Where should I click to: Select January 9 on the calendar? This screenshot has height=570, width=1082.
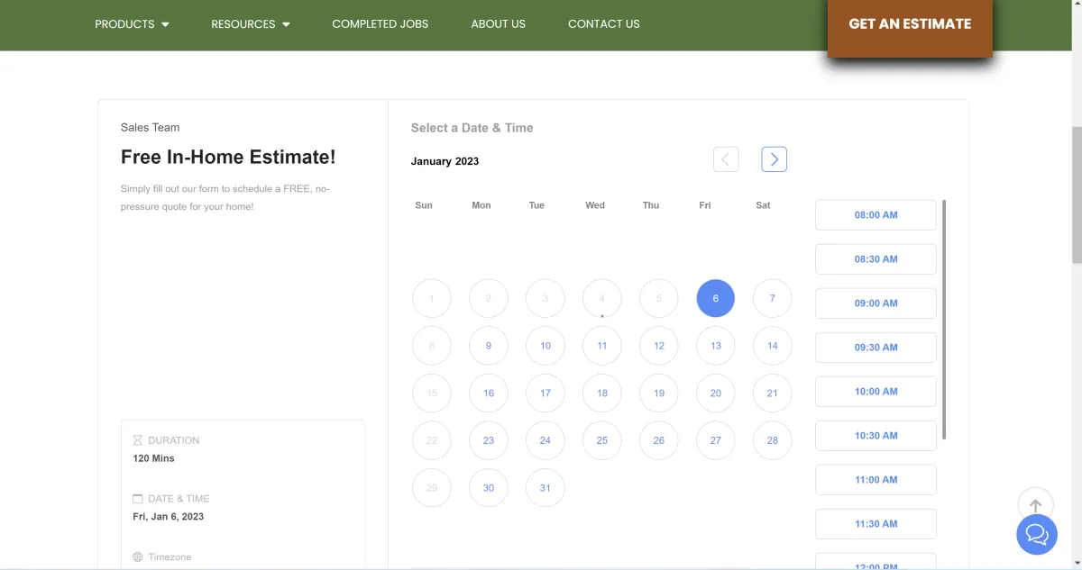(489, 346)
